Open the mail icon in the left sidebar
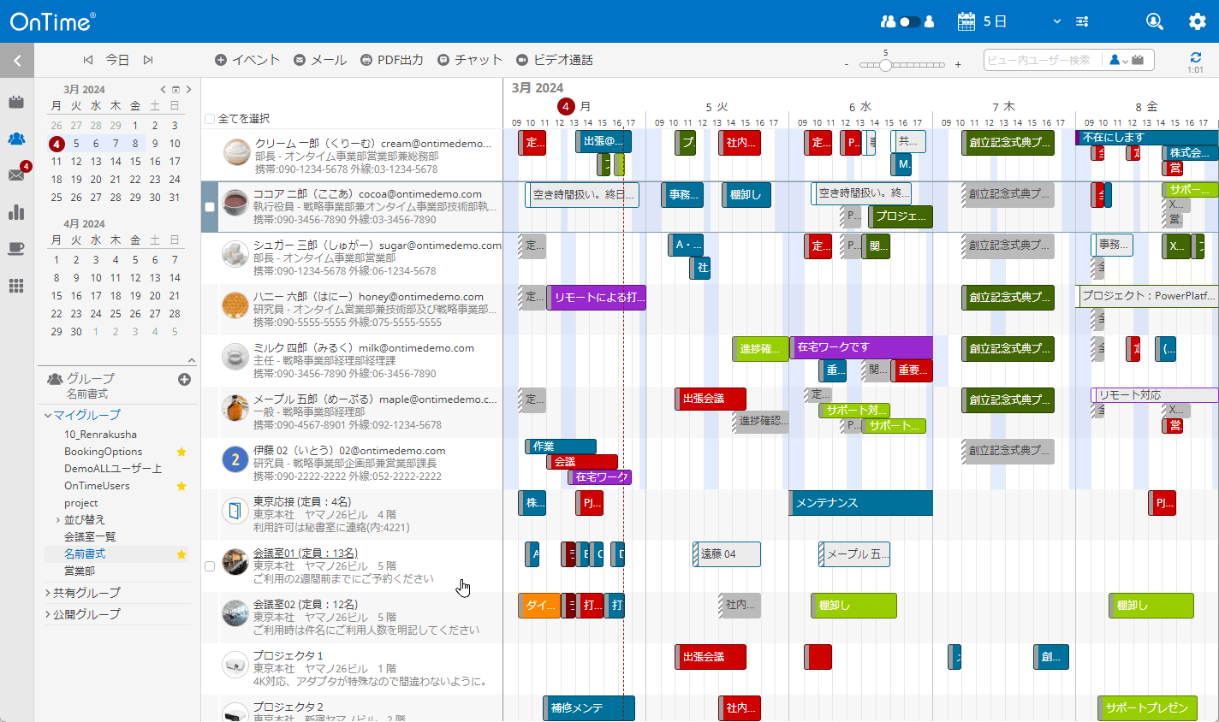The width and height of the screenshot is (1219, 722). [x=16, y=175]
